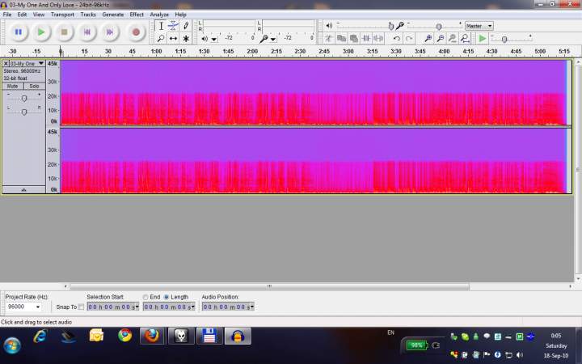
Task: Fit Project in the window
Action: click(x=465, y=38)
